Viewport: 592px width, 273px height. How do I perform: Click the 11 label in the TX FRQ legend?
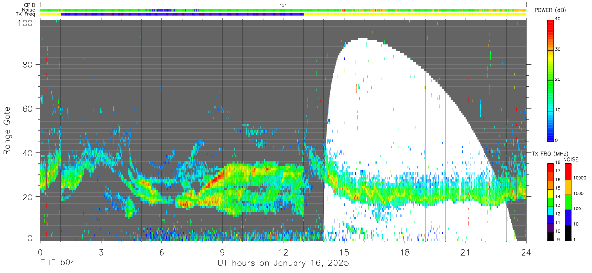coord(558,222)
